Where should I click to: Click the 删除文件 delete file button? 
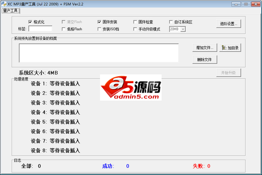pyautogui.click(x=205, y=59)
